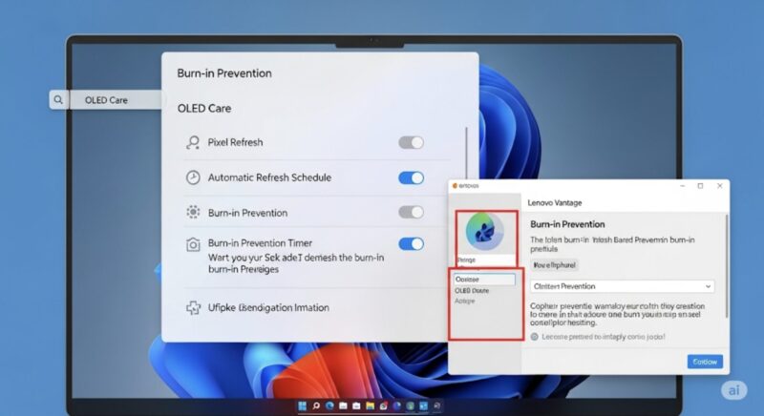
Task: Click the camera icon for Burn-in Prevention Timer
Action: tap(193, 243)
